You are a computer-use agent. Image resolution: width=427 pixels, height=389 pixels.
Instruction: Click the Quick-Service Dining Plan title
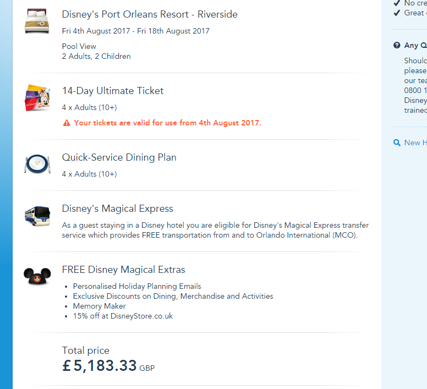pos(119,157)
